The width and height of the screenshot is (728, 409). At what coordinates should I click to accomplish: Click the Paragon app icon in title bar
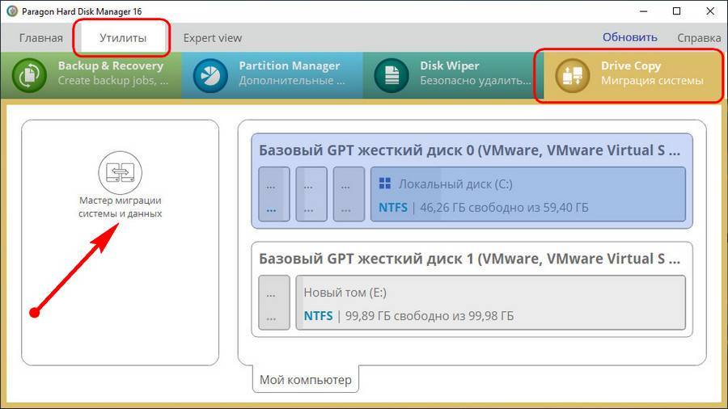(x=12, y=11)
